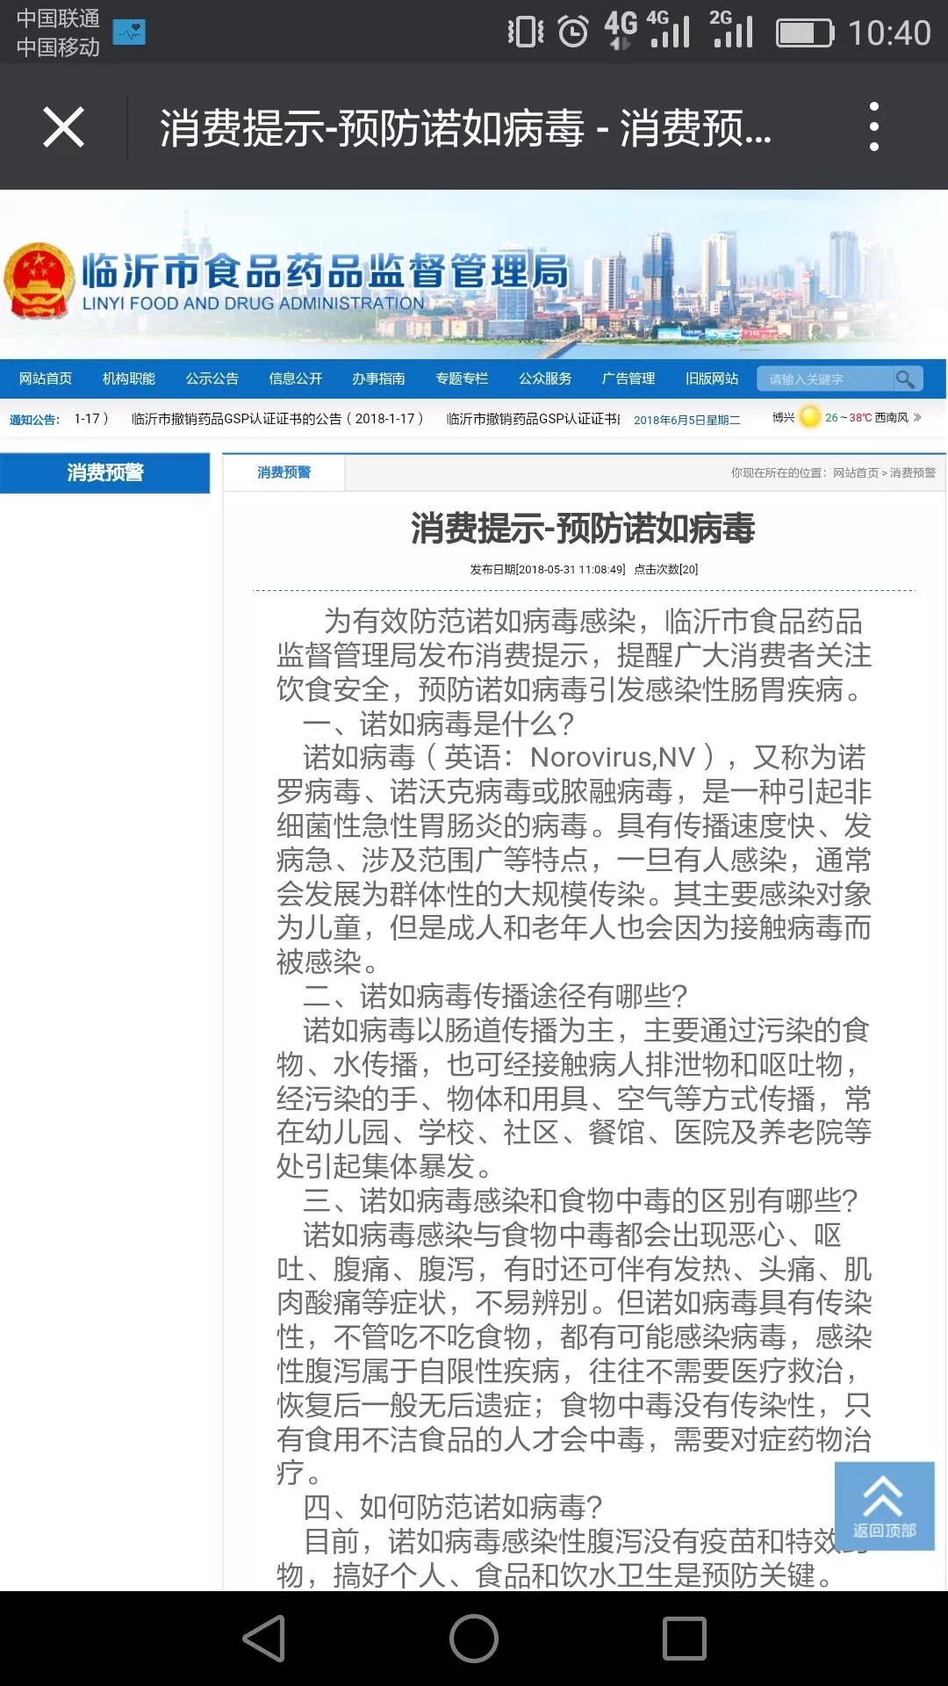948x1686 pixels.
Task: Close the web page with the X icon
Action: click(x=63, y=127)
